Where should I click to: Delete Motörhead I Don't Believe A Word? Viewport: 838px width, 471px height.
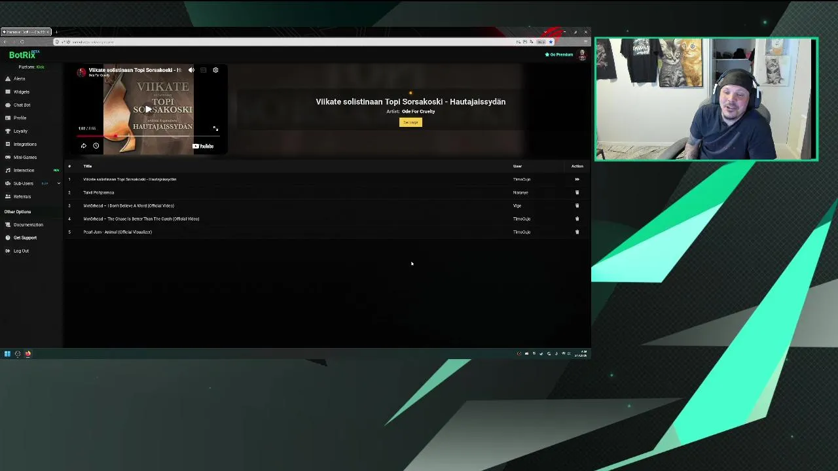577,205
